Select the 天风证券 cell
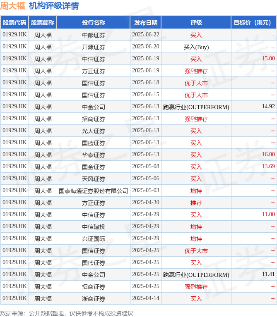Image resolution: width=277 pixels, height=317 pixels. (94, 179)
